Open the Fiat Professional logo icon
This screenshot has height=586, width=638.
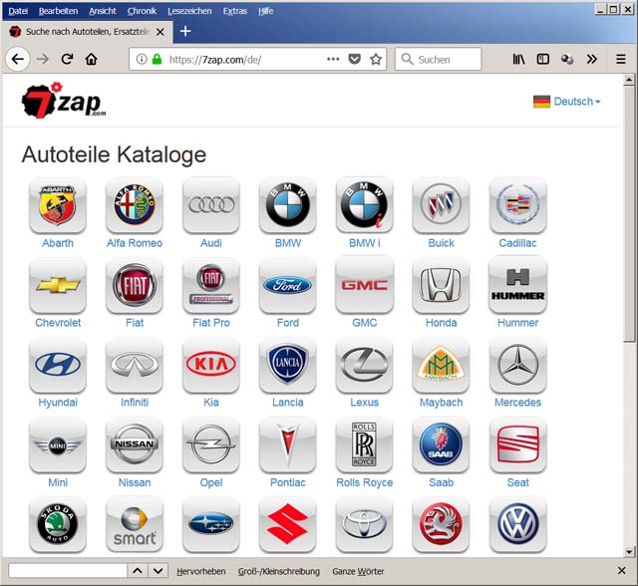pos(211,285)
